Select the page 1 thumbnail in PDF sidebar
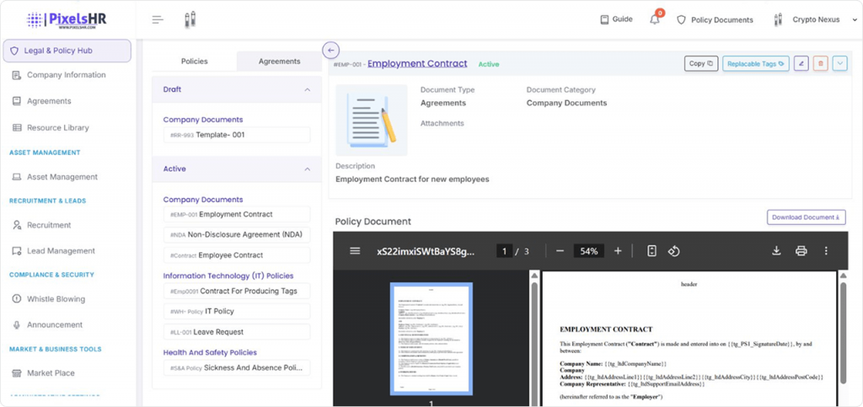The image size is (863, 407). tap(431, 338)
